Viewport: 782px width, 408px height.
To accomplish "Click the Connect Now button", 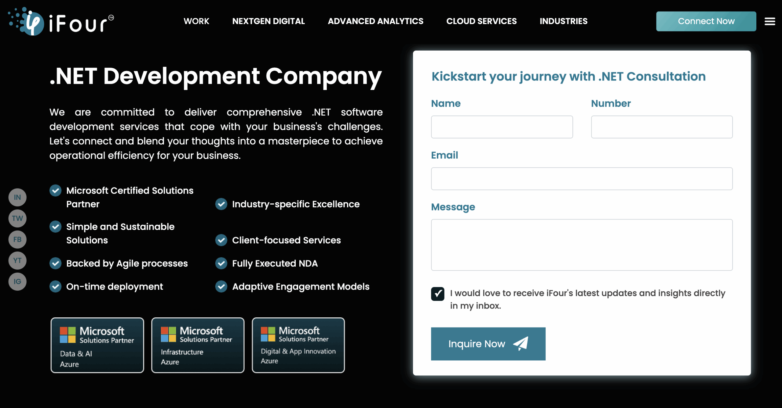I will click(706, 21).
